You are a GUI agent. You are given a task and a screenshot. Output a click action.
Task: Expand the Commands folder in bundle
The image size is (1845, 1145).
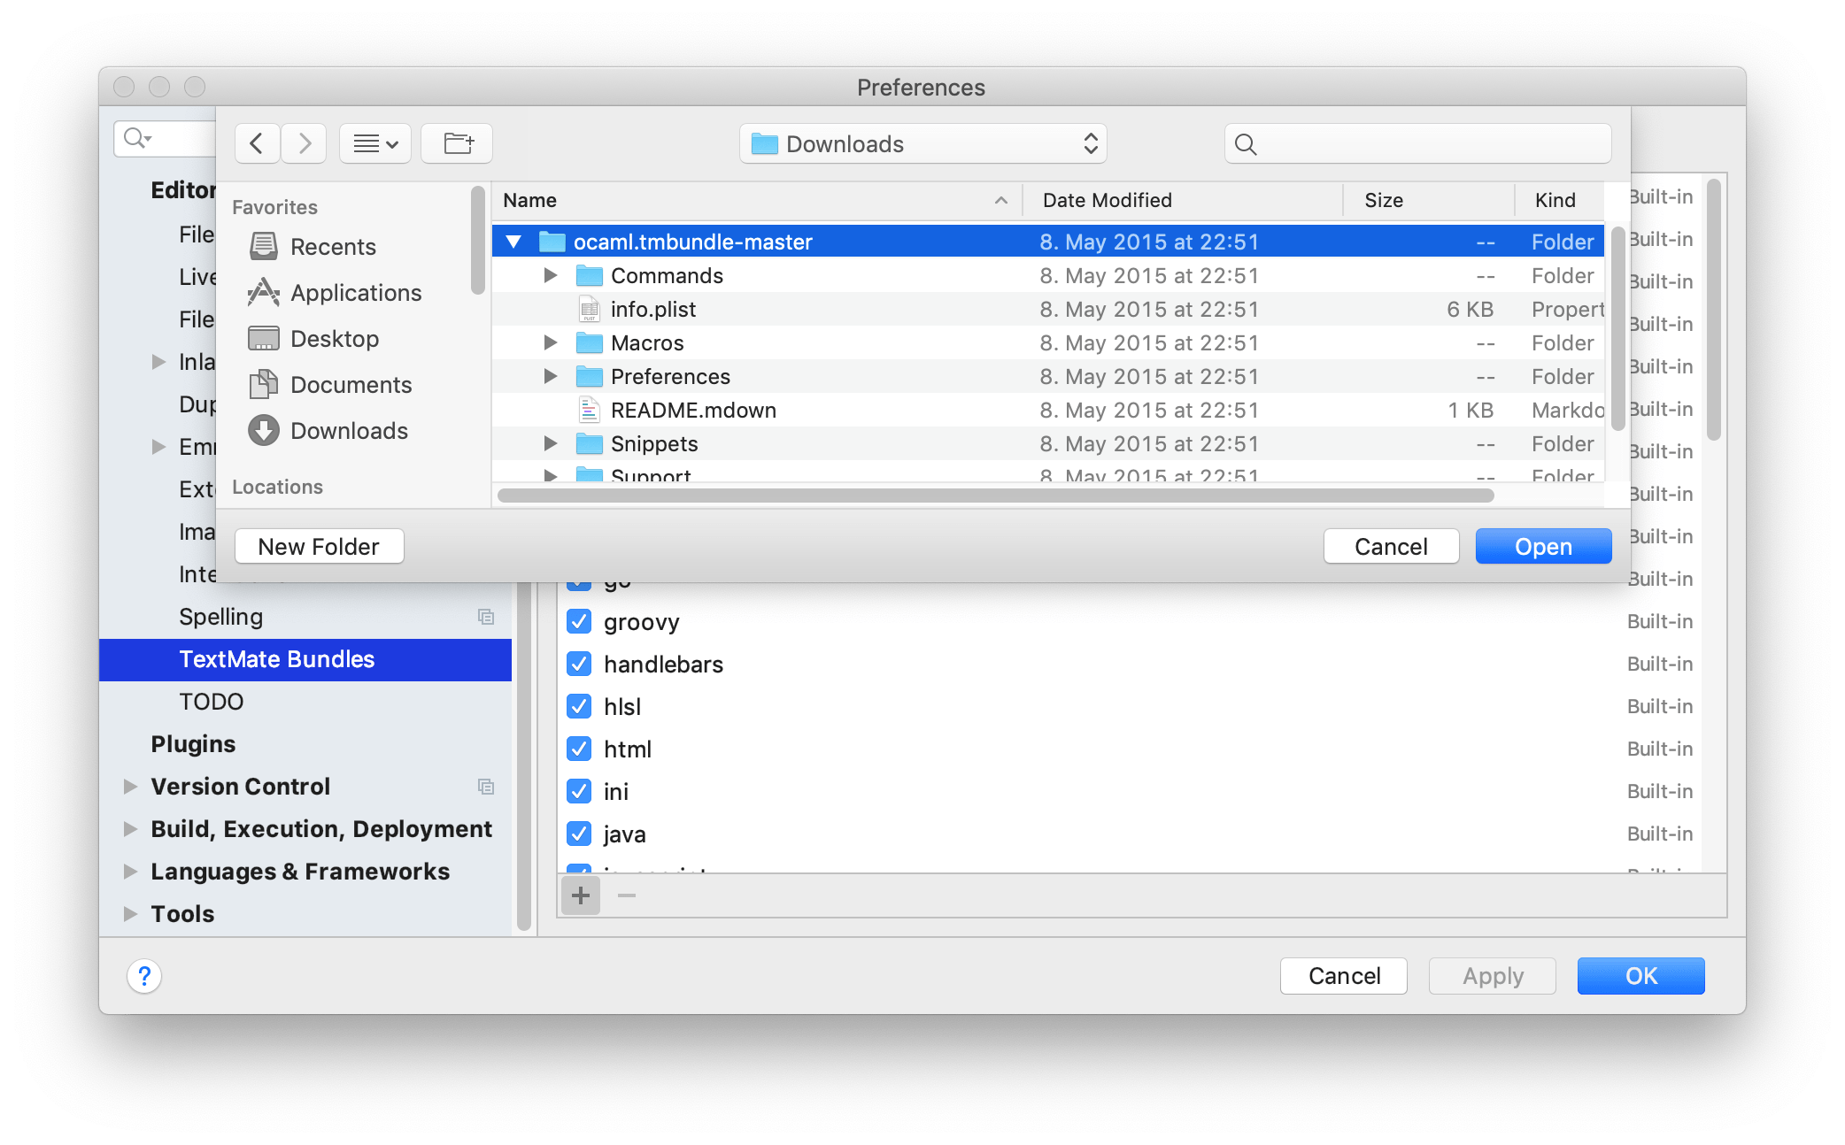click(x=553, y=274)
